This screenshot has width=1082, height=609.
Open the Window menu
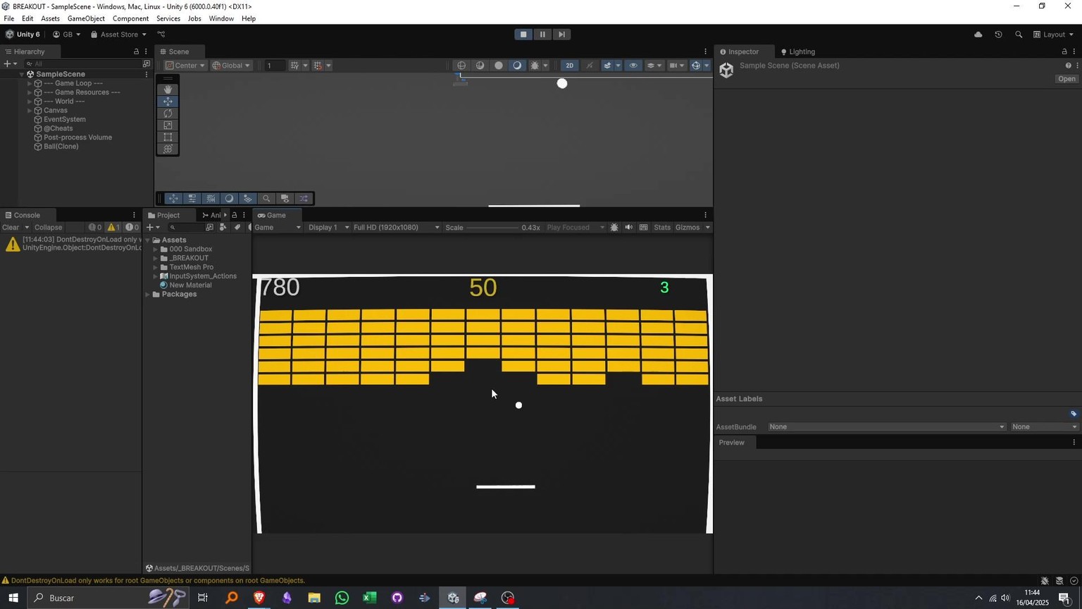point(221,18)
